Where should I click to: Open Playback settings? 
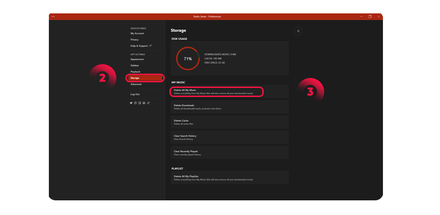coord(135,72)
